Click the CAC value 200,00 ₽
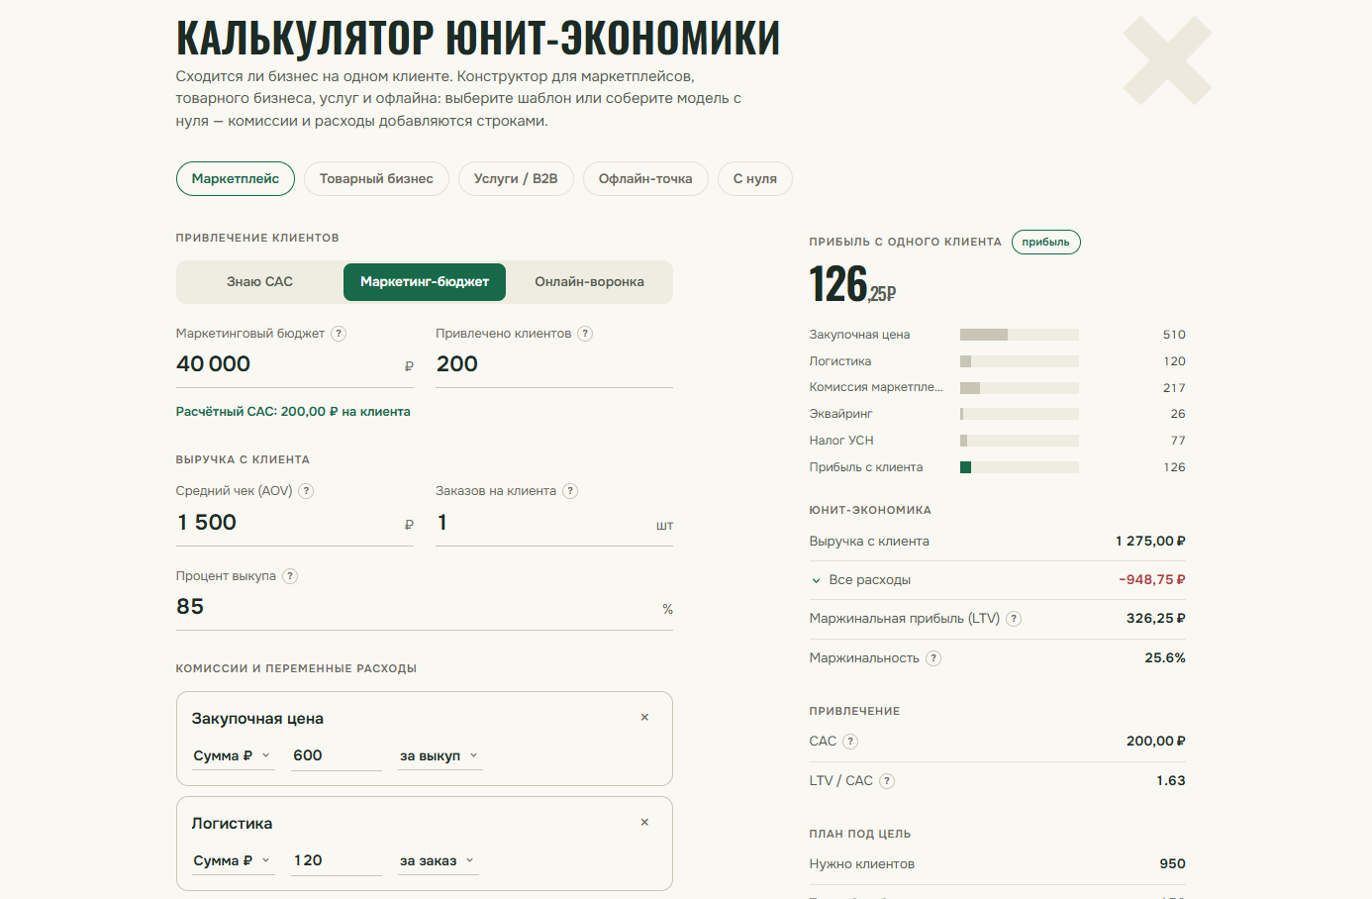 tap(1156, 742)
